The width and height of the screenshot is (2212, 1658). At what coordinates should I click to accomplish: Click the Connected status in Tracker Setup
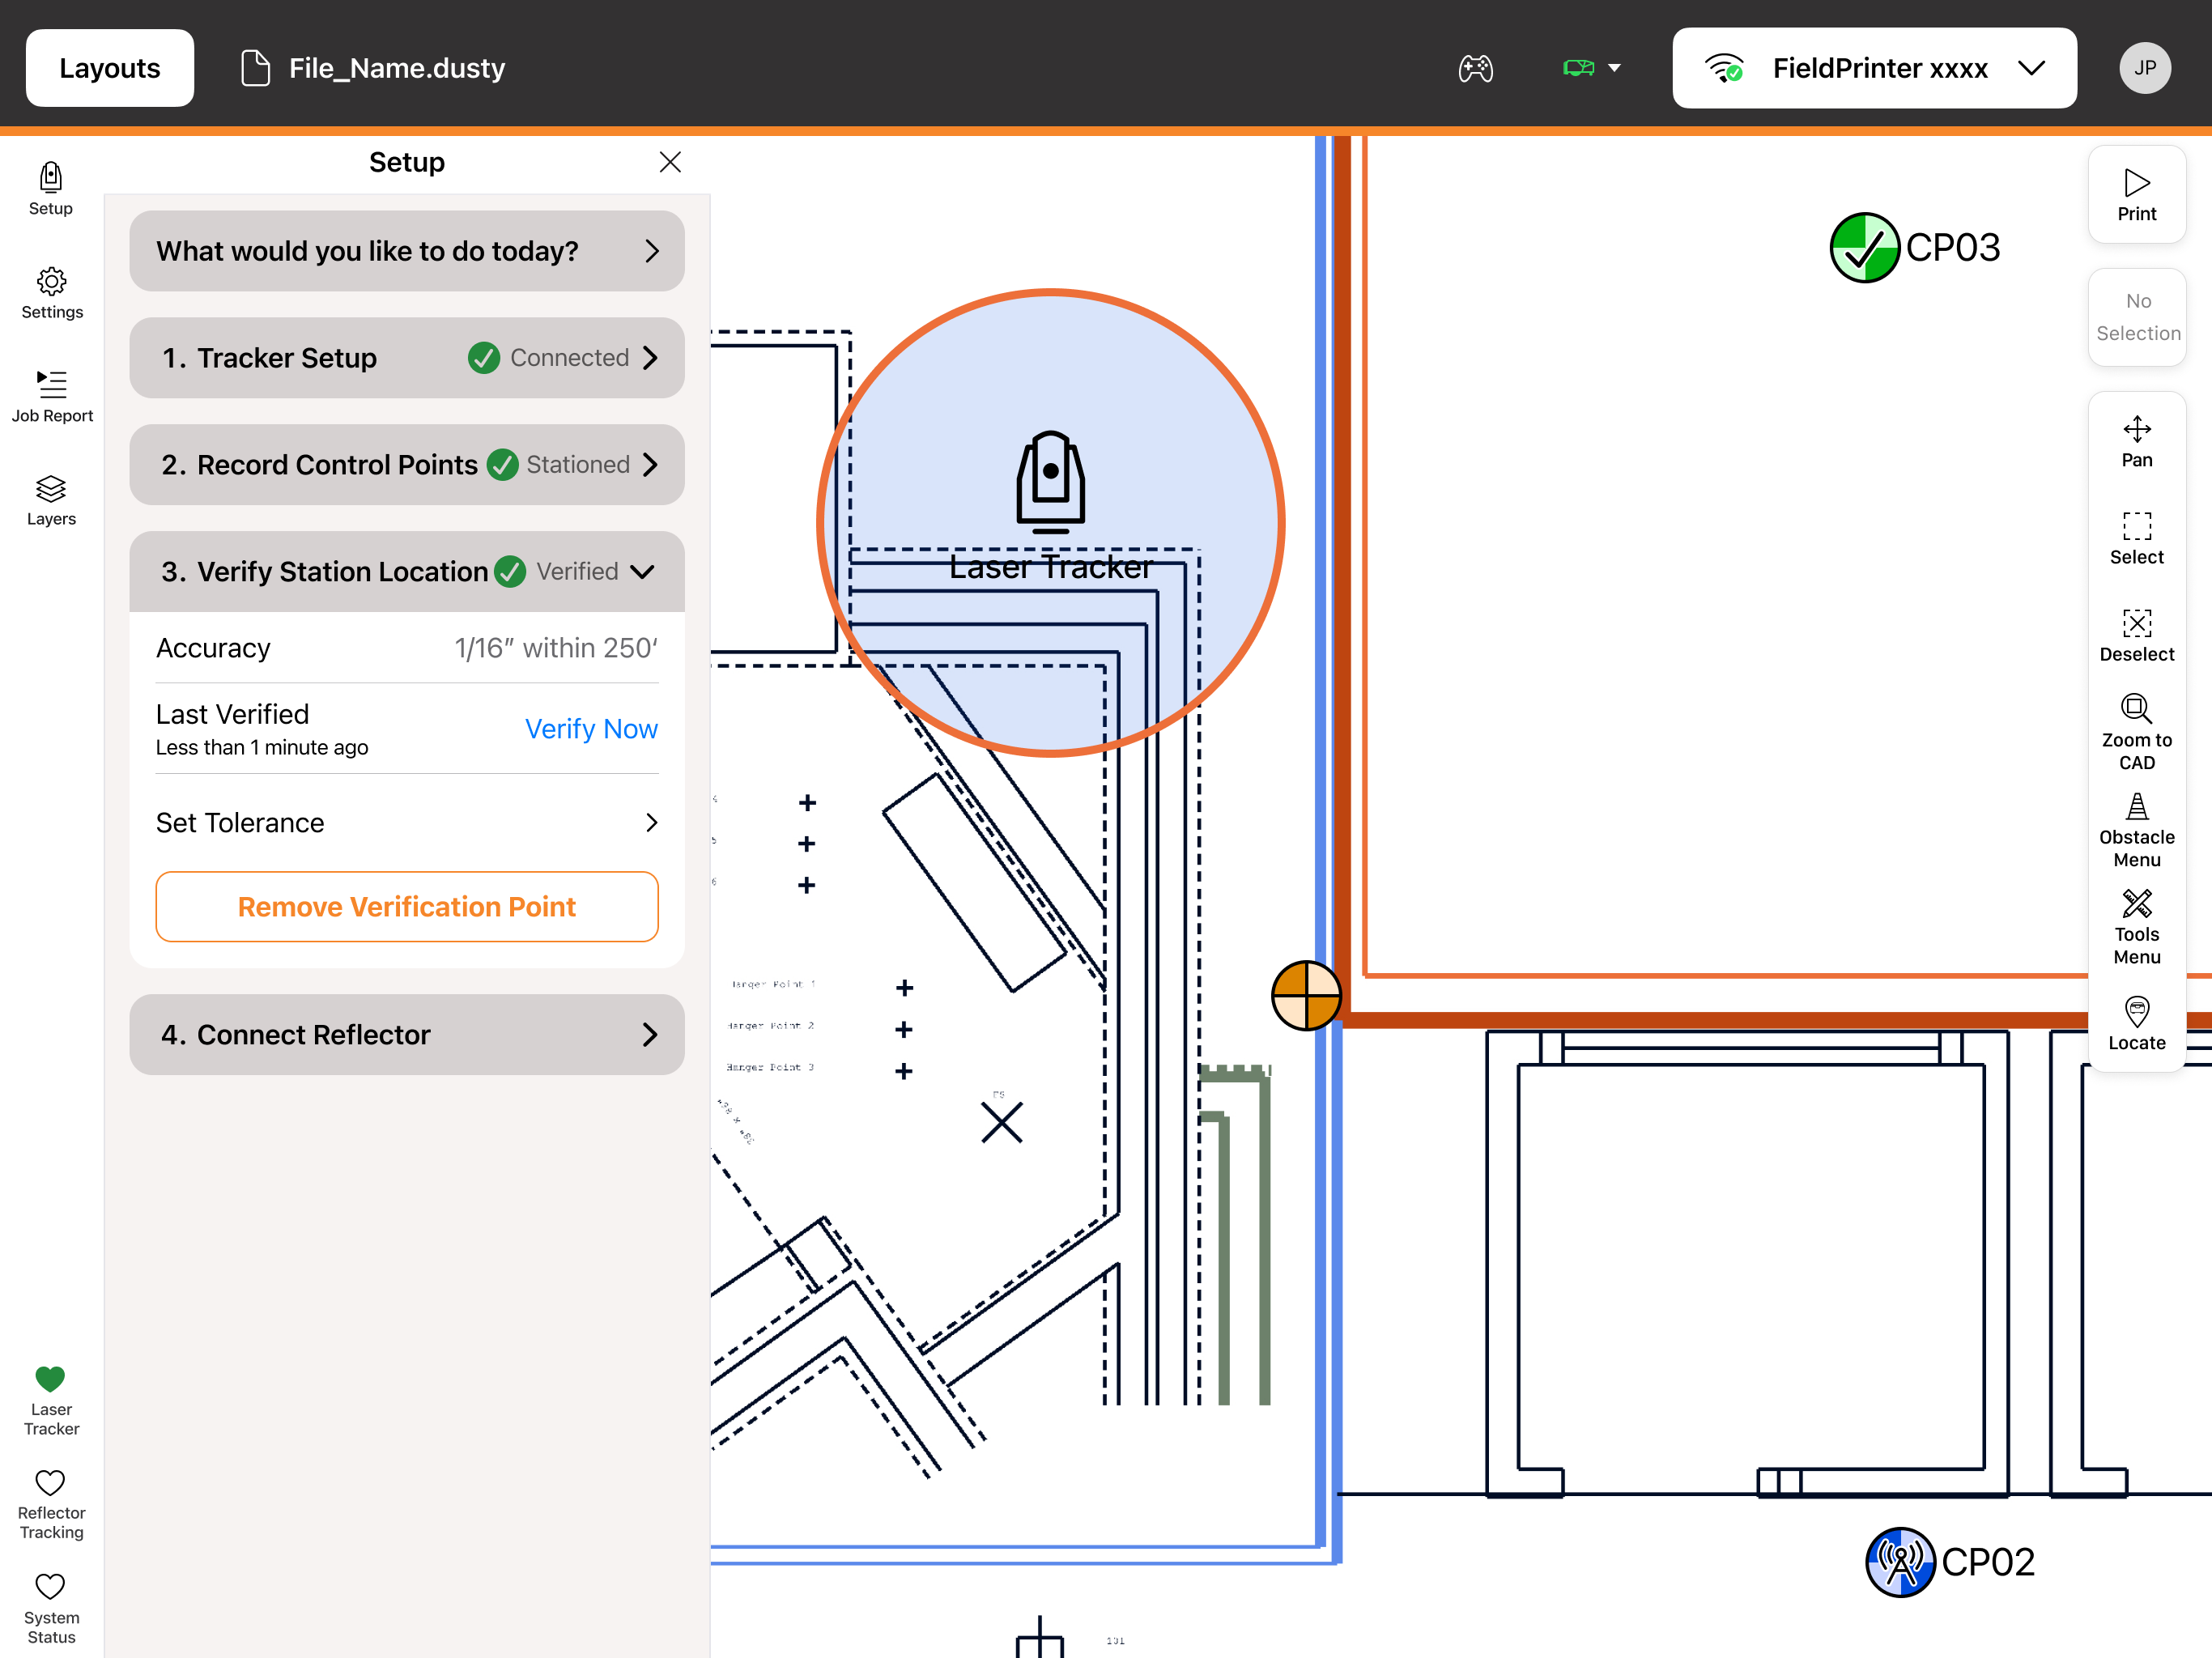click(x=569, y=358)
